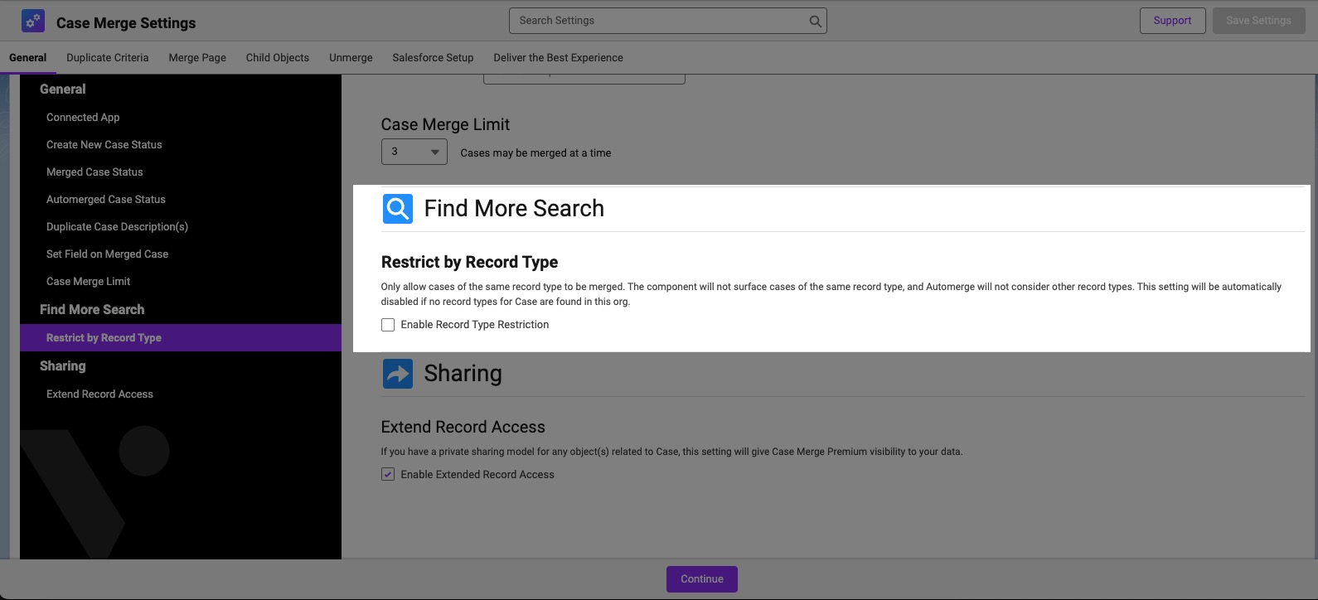Select the Child Objects tab
Image resolution: width=1318 pixels, height=600 pixels.
tap(278, 58)
